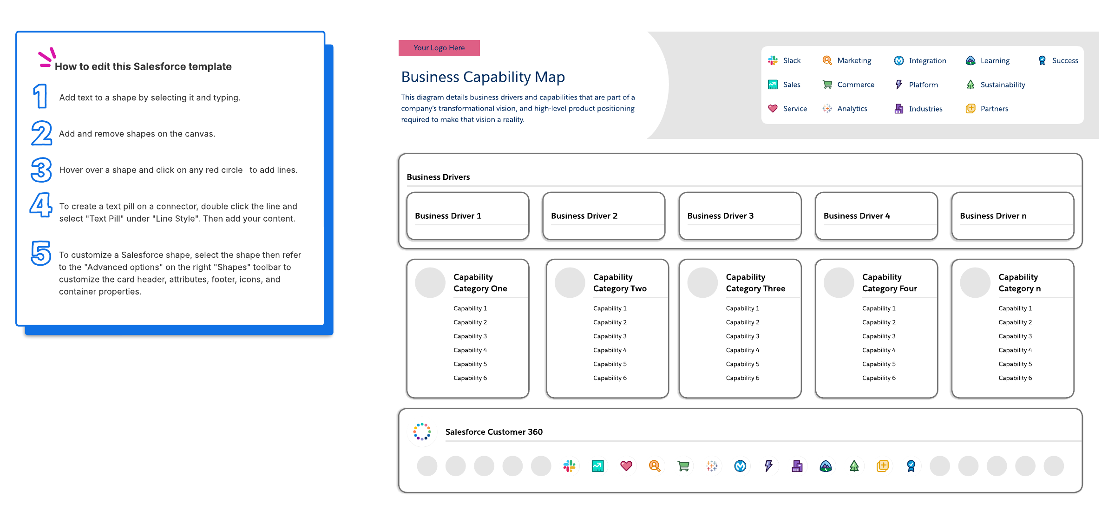
Task: Click the Salesforce Customer 360 circle logo
Action: point(422,432)
